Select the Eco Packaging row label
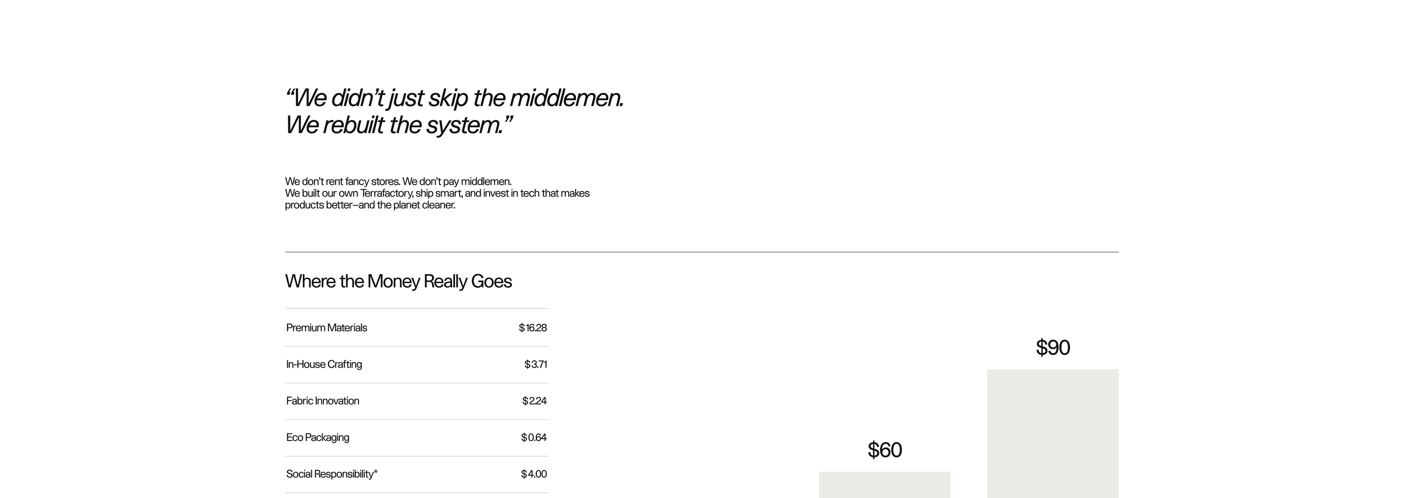The height and width of the screenshot is (498, 1404). [x=318, y=438]
